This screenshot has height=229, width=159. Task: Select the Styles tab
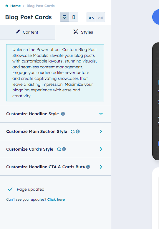(83, 32)
